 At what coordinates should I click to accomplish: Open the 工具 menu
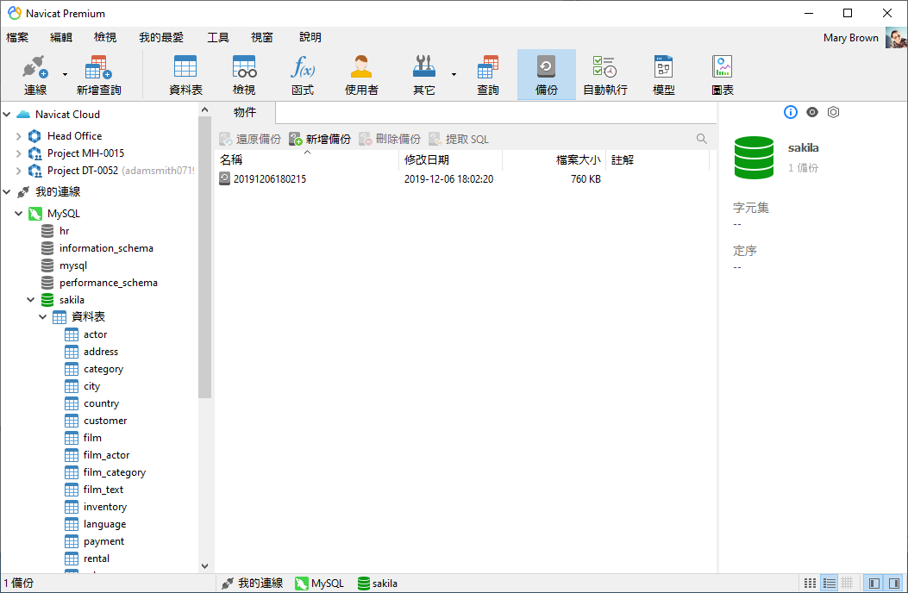(217, 37)
